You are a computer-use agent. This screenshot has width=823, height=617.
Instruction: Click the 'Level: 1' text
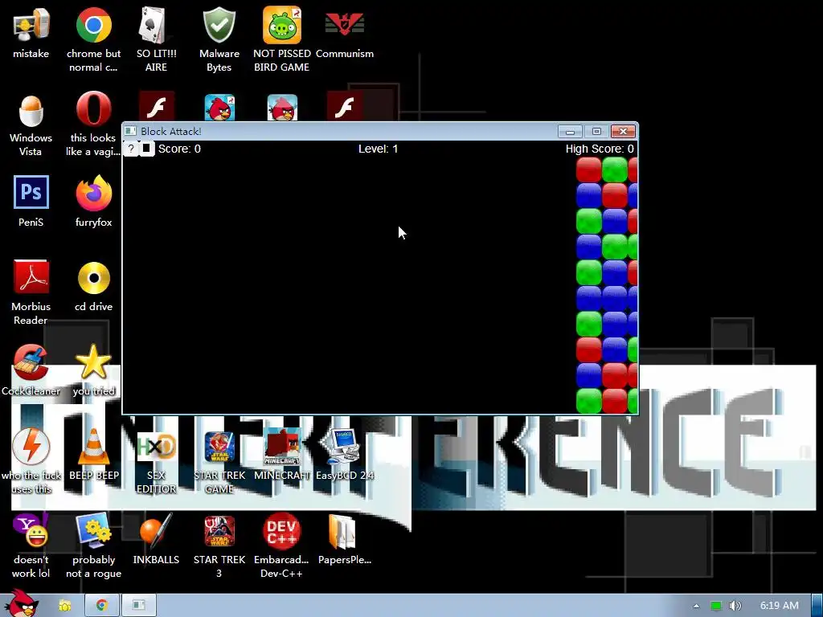pos(378,149)
